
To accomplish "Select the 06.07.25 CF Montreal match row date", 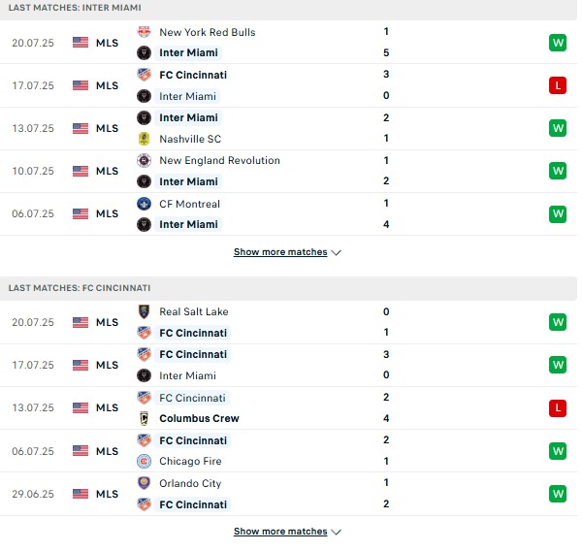I will pos(33,213).
